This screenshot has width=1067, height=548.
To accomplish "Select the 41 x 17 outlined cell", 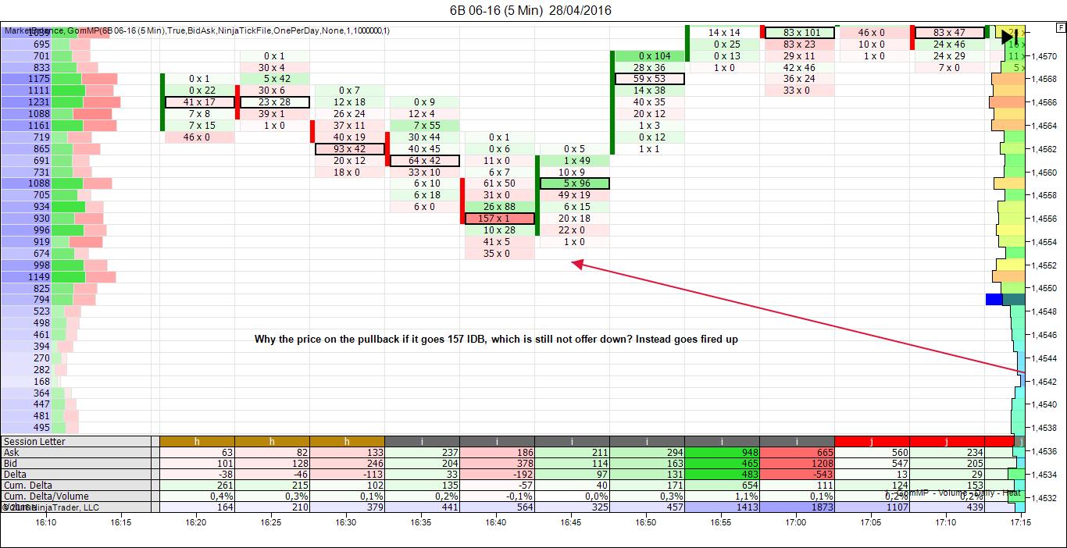I will tap(199, 102).
